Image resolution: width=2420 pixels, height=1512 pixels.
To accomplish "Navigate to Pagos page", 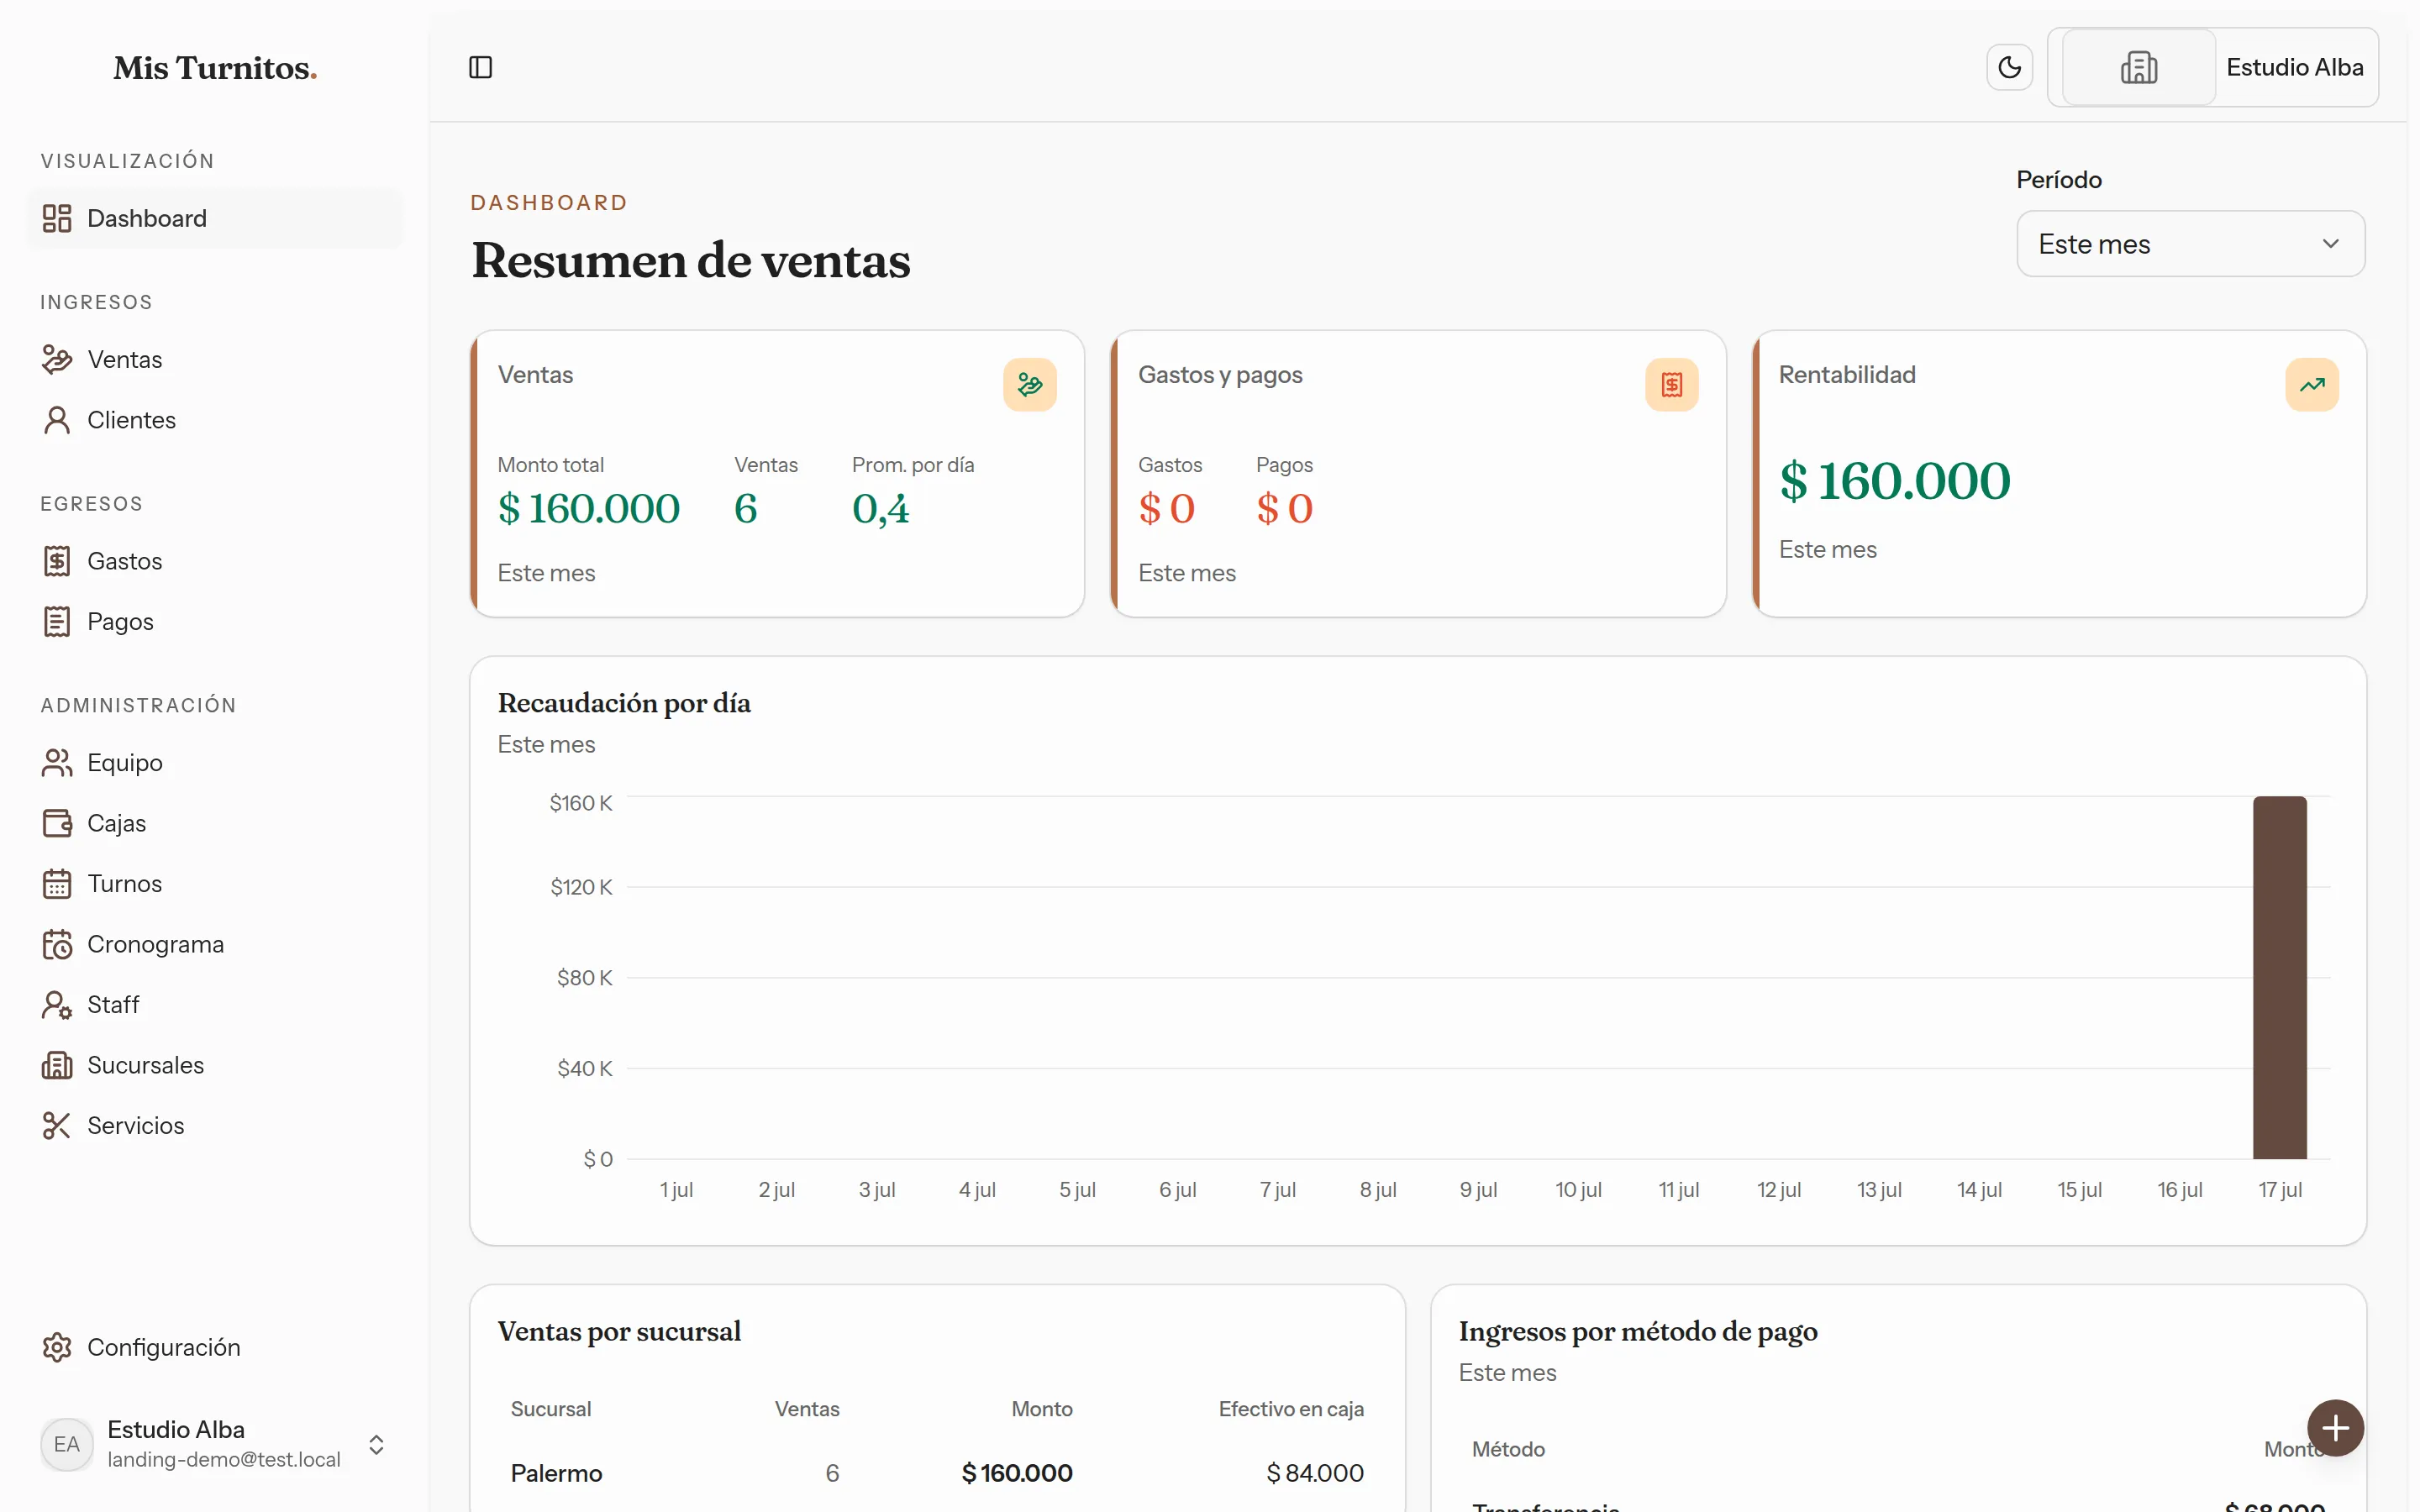I will pyautogui.click(x=216, y=621).
